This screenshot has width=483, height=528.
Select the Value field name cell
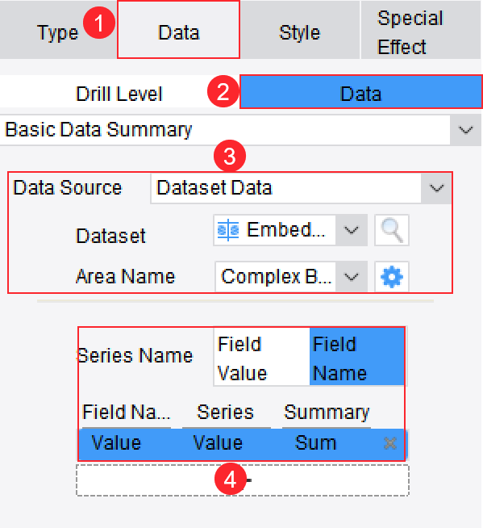pos(116,443)
